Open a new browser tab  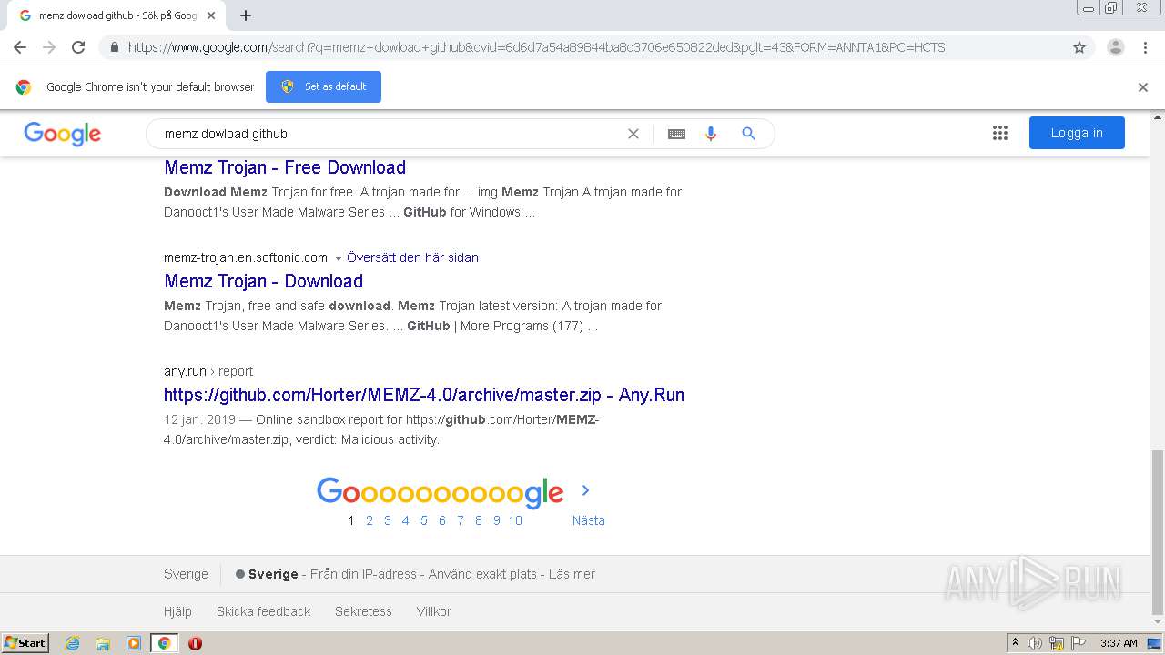tap(246, 15)
